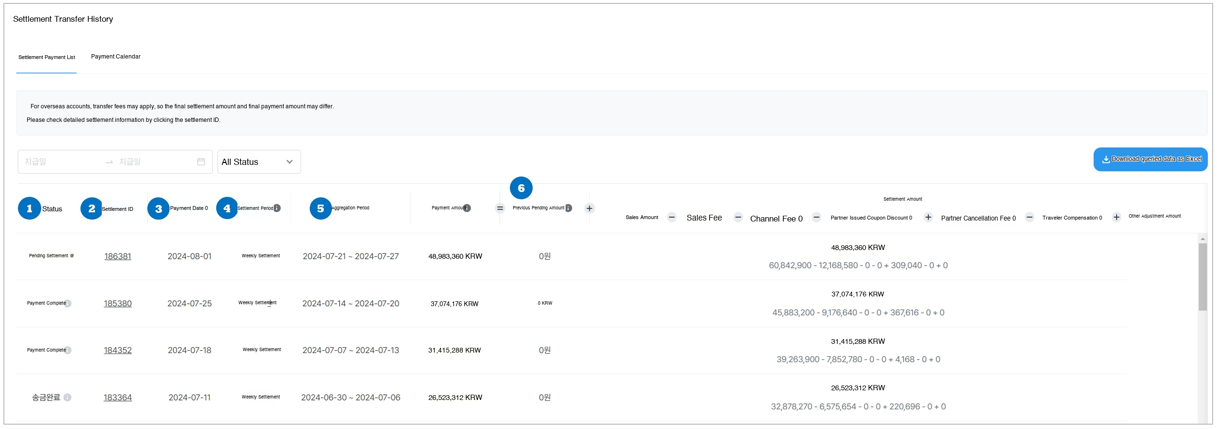Click info icon next to 송금완료 status
This screenshot has height=429, width=1217.
tap(67, 398)
